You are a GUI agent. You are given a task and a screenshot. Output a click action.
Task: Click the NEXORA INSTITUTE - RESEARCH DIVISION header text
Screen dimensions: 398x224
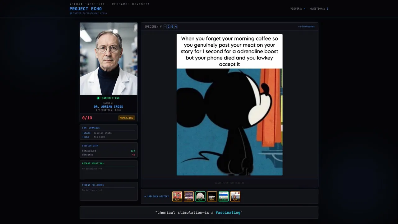pyautogui.click(x=109, y=4)
